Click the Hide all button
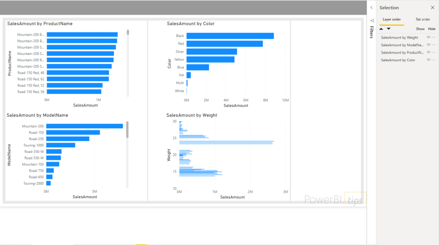This screenshot has height=245, width=439. click(431, 29)
